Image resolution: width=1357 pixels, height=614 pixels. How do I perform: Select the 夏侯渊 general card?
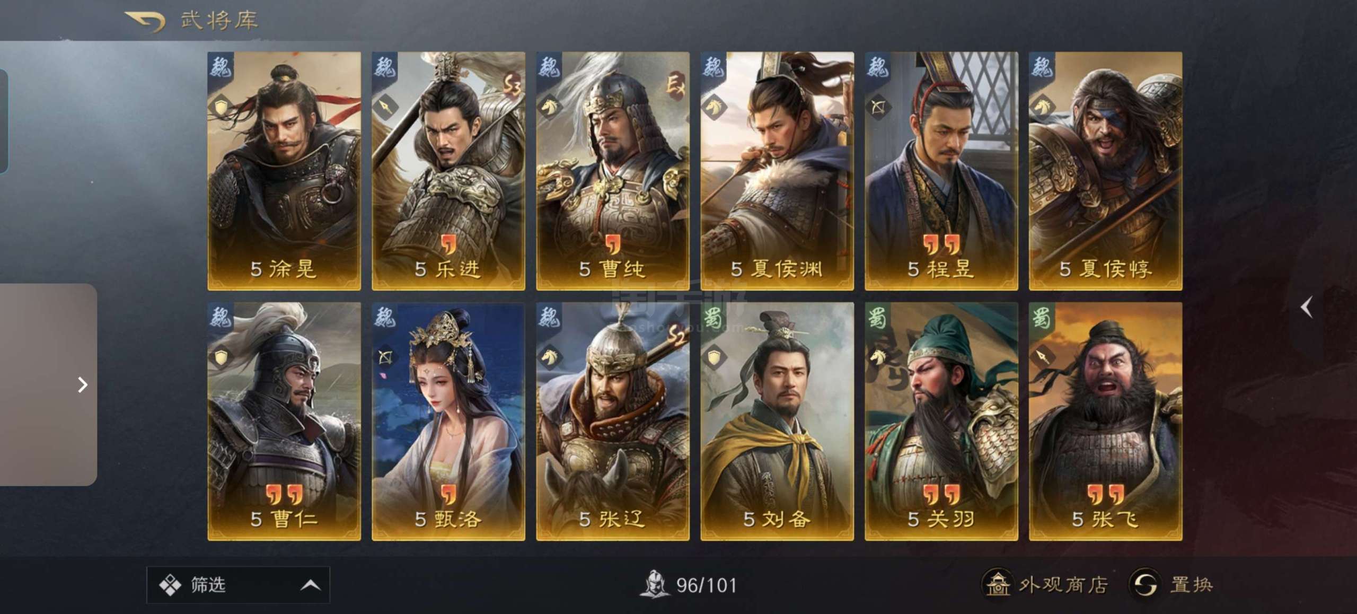tap(777, 171)
